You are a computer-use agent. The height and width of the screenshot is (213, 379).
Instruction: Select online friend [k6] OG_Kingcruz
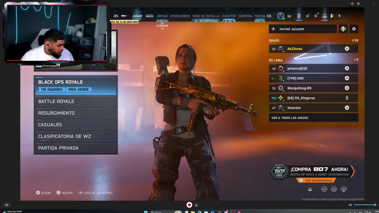click(x=314, y=98)
